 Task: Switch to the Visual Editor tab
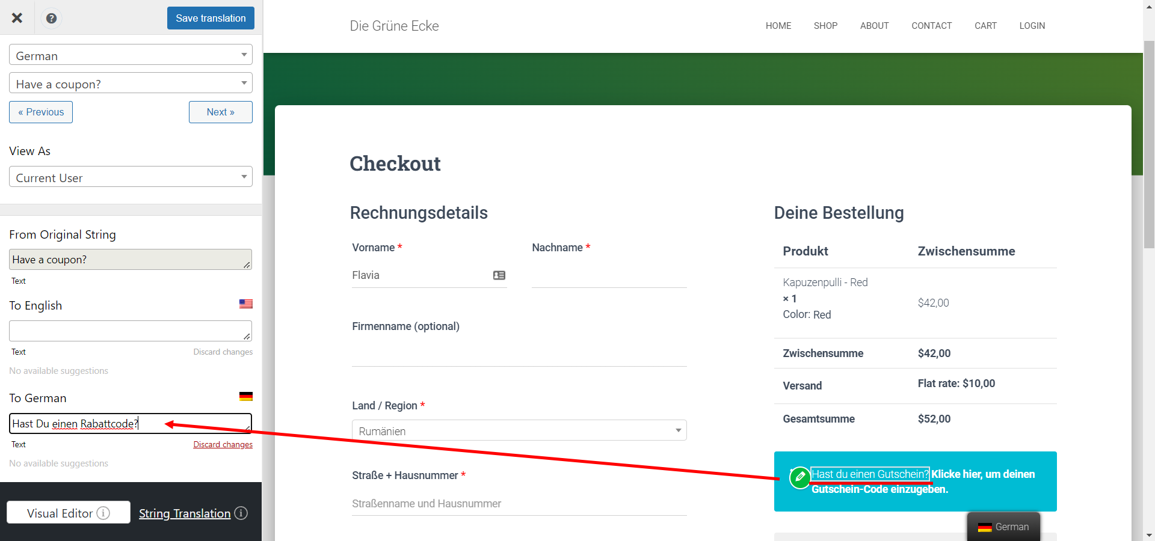click(69, 513)
